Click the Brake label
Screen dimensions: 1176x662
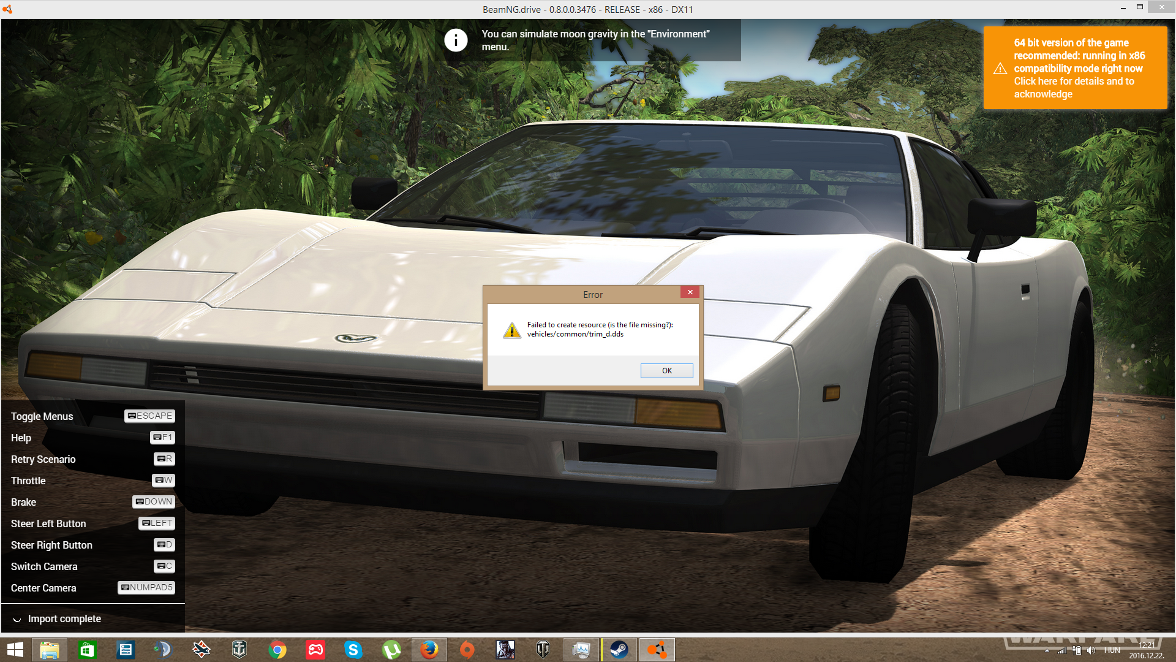tap(23, 502)
